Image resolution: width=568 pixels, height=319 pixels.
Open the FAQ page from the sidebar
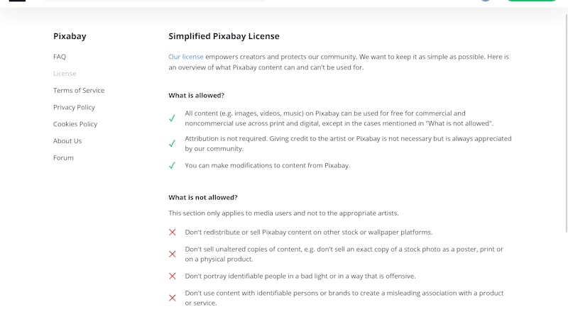click(60, 57)
